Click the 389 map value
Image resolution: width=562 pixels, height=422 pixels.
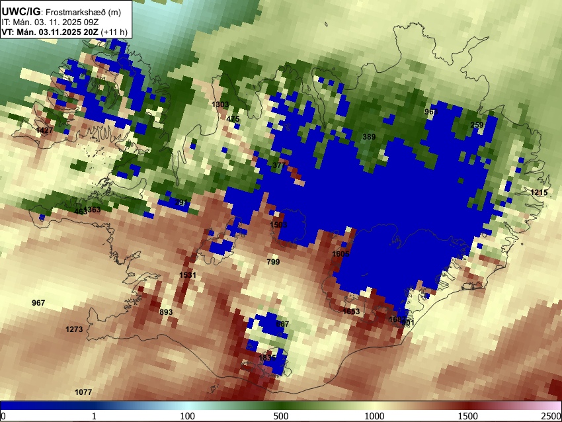point(369,137)
